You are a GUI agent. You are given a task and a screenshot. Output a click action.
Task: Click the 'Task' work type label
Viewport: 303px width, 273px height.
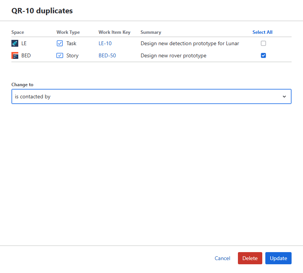[x=71, y=43]
